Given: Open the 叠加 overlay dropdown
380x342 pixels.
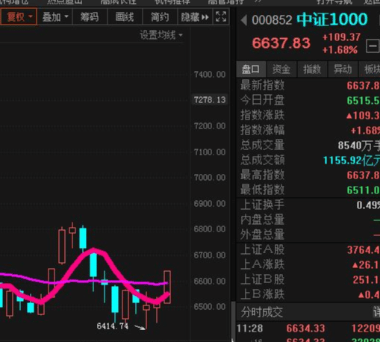Looking at the screenshot, I should [x=54, y=17].
